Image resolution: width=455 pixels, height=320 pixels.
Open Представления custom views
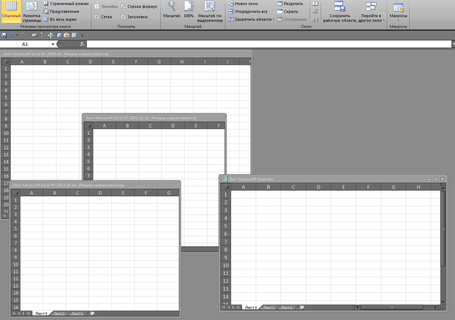tap(61, 11)
